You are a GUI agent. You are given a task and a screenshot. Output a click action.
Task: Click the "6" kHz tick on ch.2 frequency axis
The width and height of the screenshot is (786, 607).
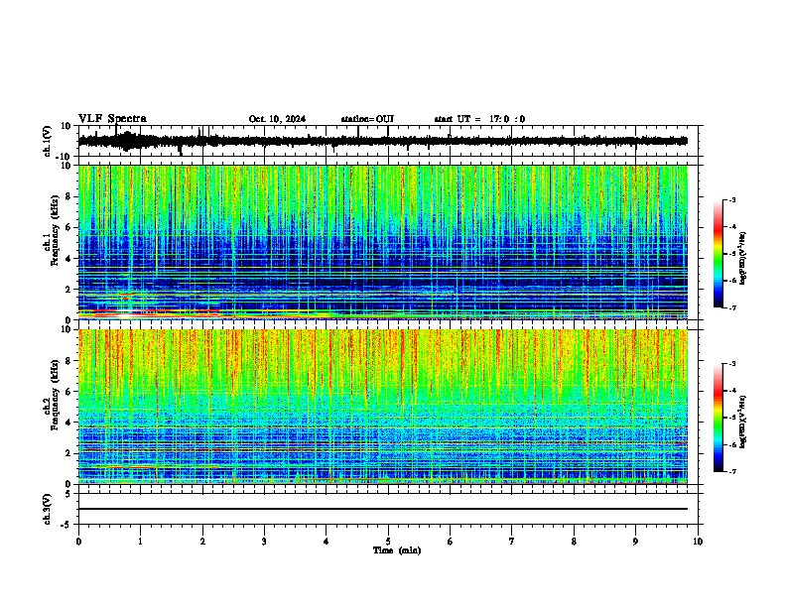coord(69,392)
